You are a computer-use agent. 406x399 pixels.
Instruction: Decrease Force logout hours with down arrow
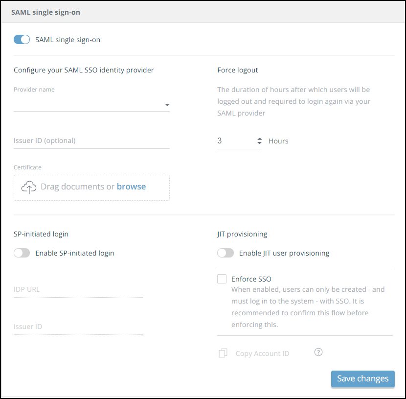click(259, 143)
